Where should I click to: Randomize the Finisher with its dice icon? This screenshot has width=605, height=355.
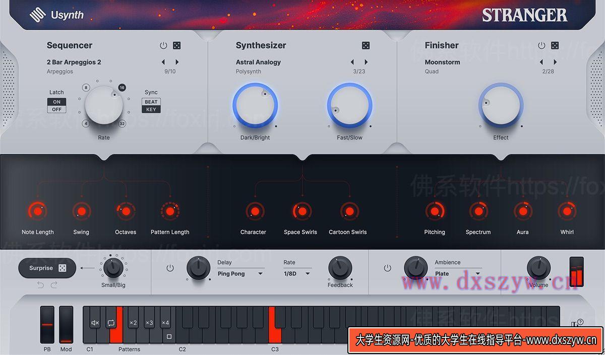pyautogui.click(x=555, y=45)
